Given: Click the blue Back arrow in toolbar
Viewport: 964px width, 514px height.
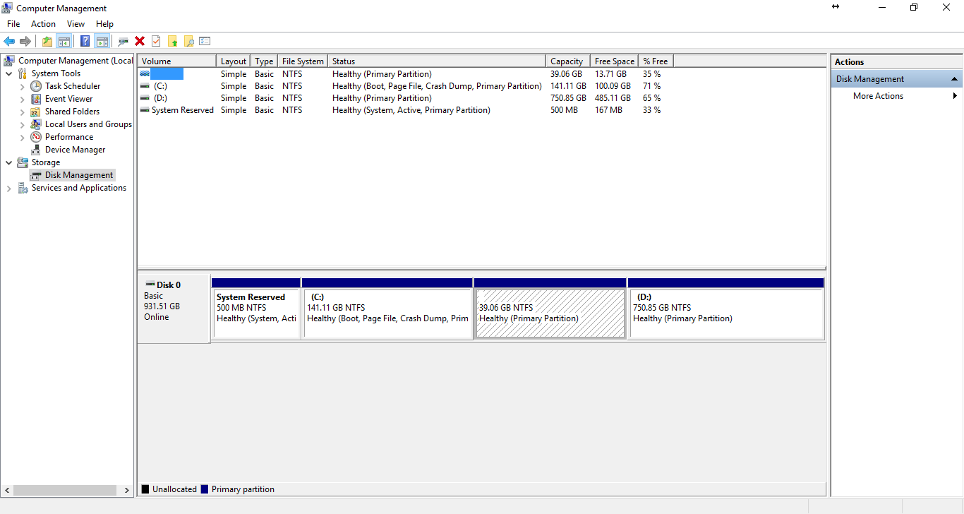Looking at the screenshot, I should click(9, 42).
